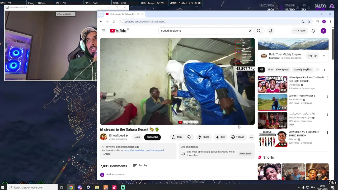Open the YouTube hamburger guide menu
The height and width of the screenshot is (190, 338).
point(104,31)
